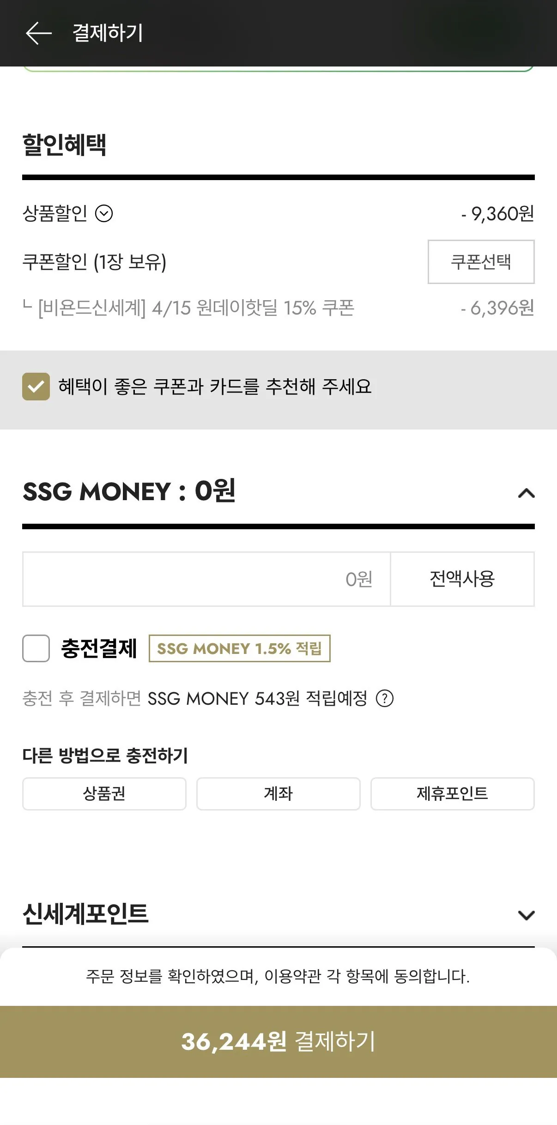Choose 제휴포인트 to recharge
Screen dimensions: 557x1125
[453, 794]
